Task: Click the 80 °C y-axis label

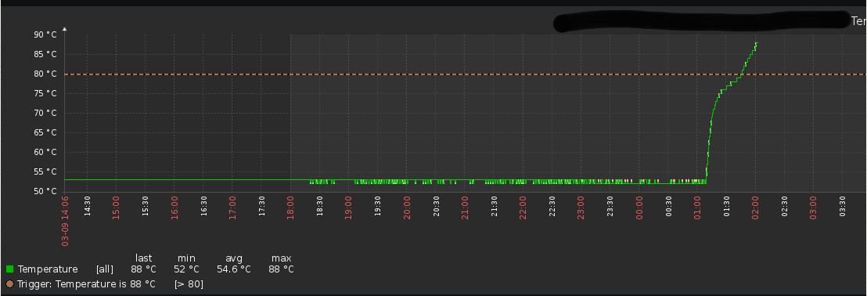Action: coord(46,74)
